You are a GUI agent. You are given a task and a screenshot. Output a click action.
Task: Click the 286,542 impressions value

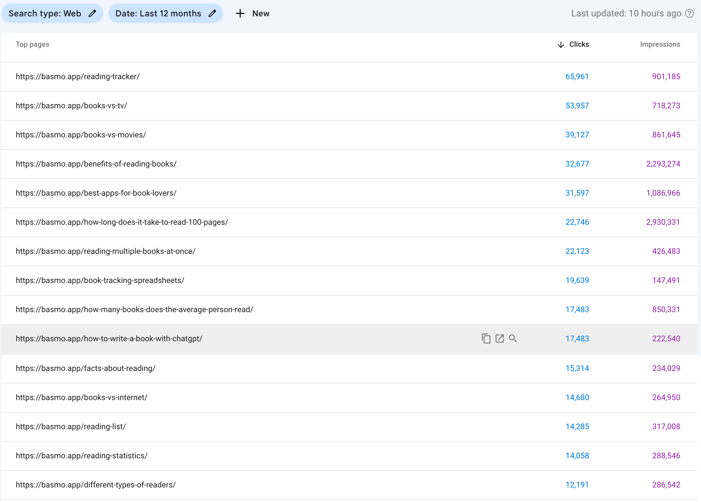pyautogui.click(x=666, y=485)
